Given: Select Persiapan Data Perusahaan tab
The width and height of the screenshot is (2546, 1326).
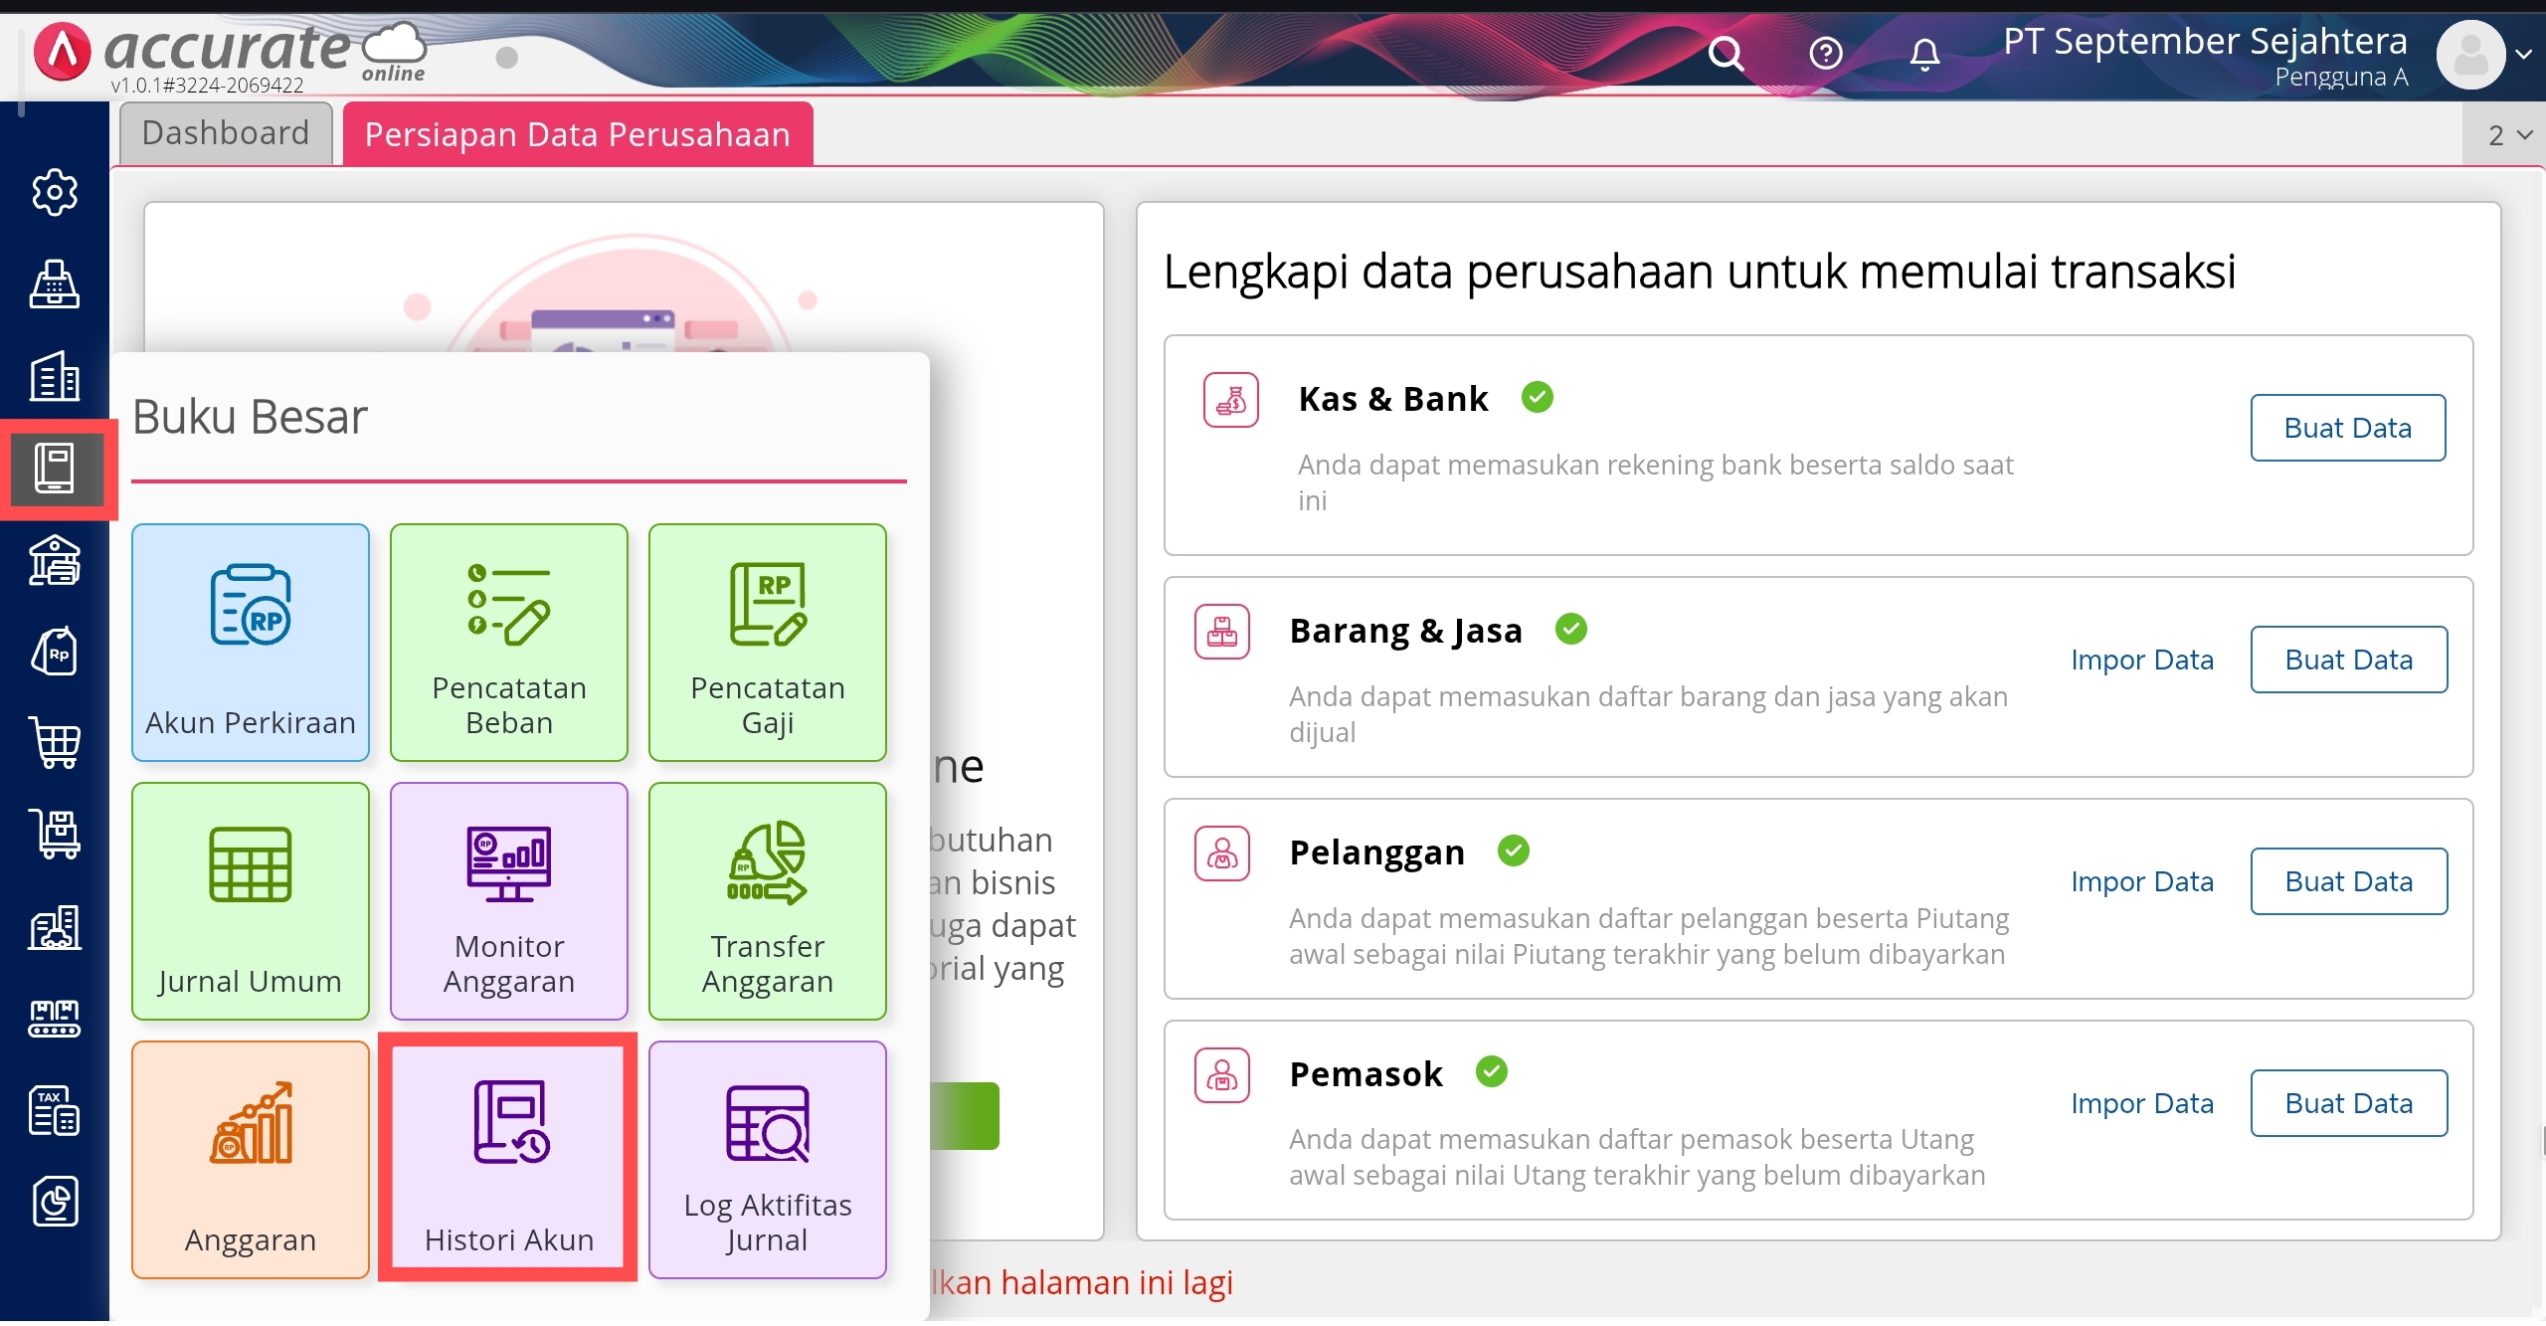Looking at the screenshot, I should pyautogui.click(x=577, y=134).
